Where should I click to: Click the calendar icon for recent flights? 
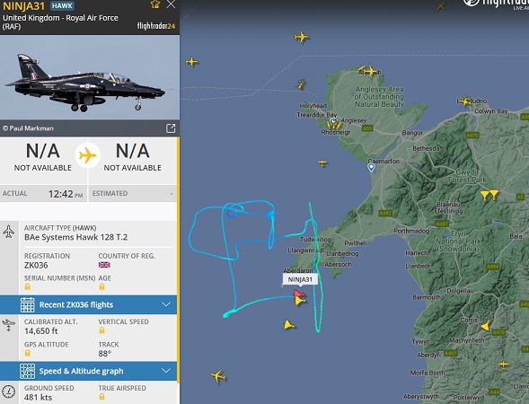pyautogui.click(x=27, y=304)
